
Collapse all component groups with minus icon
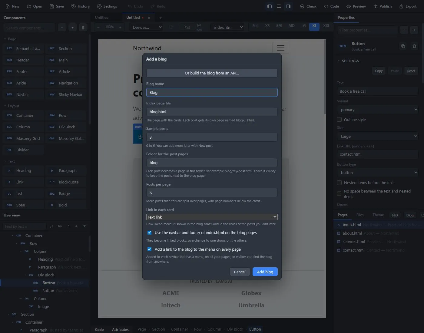[62, 28]
